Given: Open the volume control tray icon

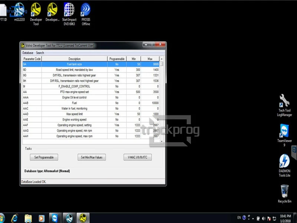Looking at the screenshot, I should coord(264,219).
